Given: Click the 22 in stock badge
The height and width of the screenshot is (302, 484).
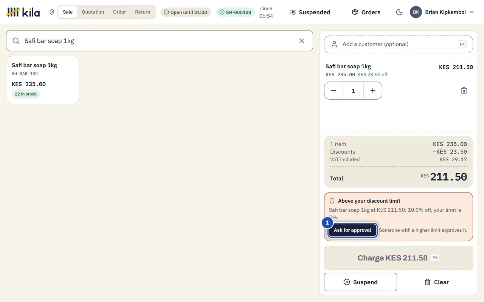Looking at the screenshot, I should coord(26,94).
